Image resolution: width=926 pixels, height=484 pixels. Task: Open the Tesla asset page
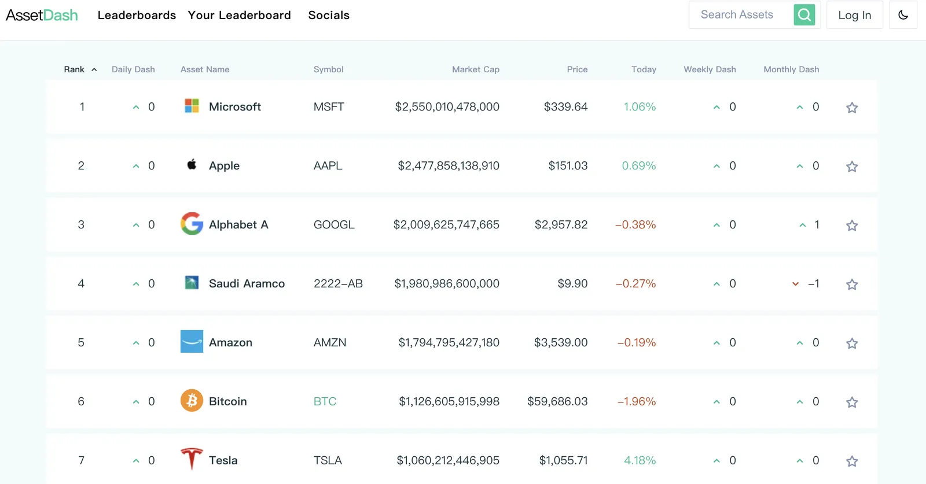coord(223,461)
